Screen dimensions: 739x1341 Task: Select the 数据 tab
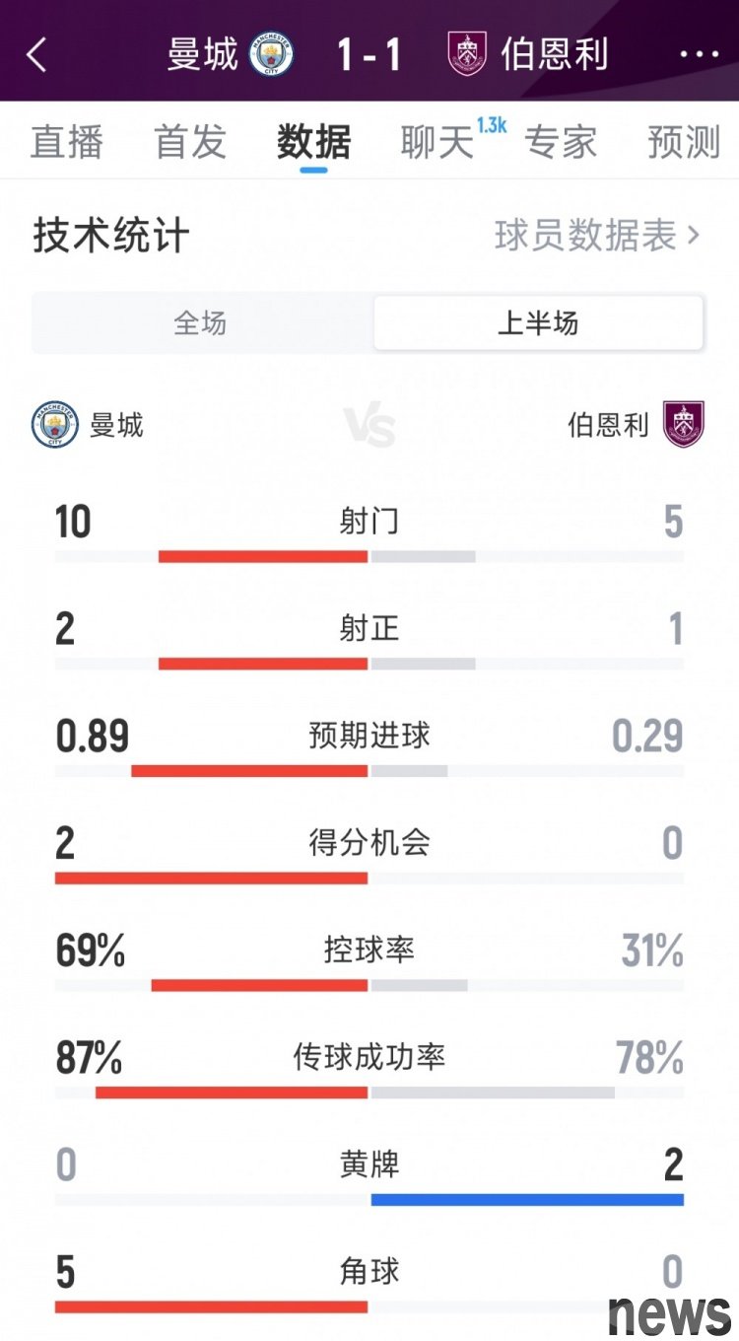tap(314, 143)
